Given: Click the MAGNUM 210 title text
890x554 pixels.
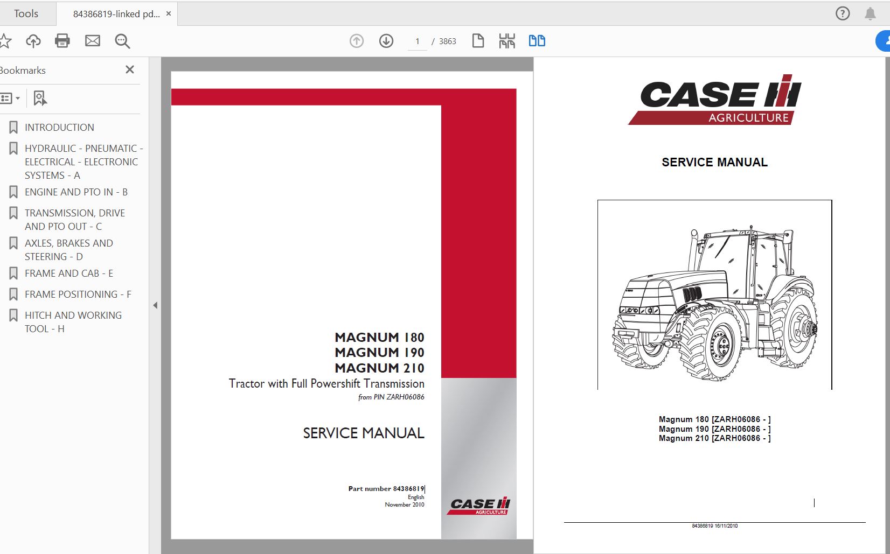Looking at the screenshot, I should point(379,368).
